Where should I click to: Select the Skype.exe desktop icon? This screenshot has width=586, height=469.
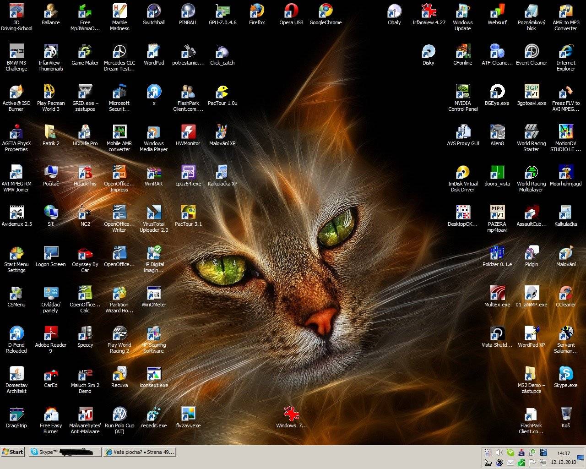[x=566, y=374]
